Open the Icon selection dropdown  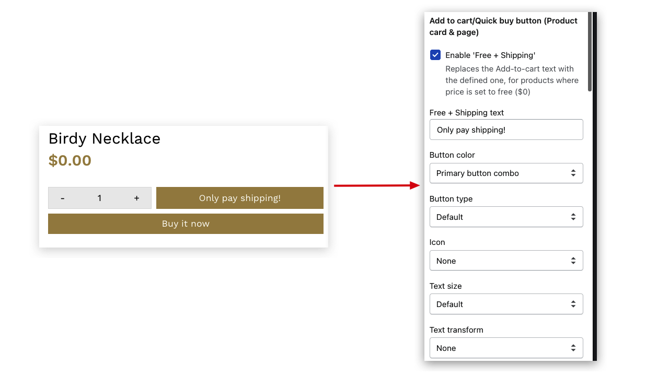[x=506, y=261]
